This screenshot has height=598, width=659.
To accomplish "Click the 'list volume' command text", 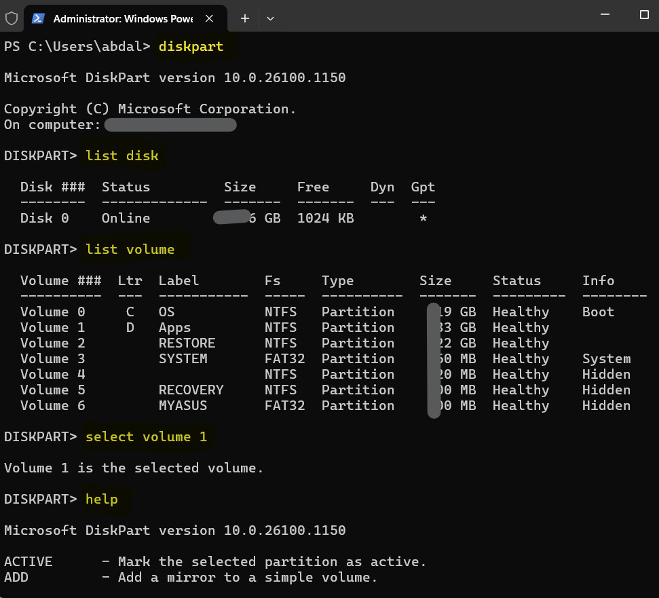I will (130, 249).
